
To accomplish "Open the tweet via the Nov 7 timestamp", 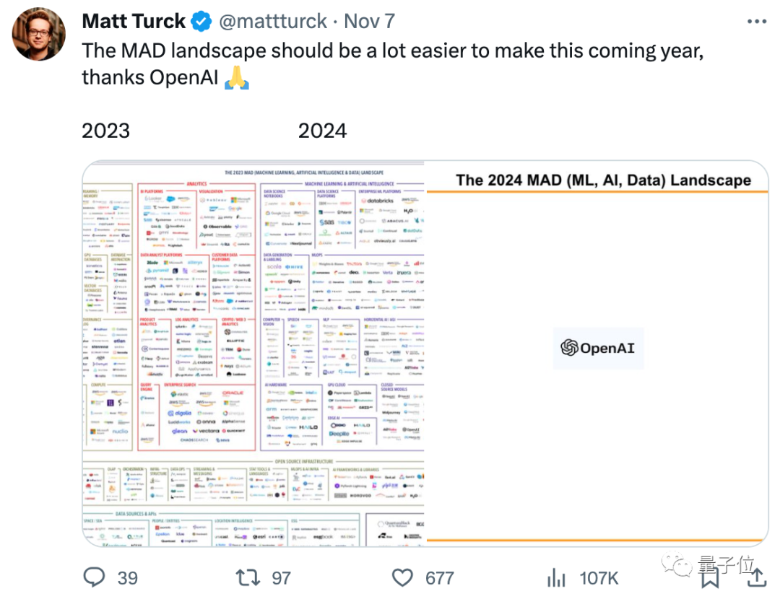I will point(370,21).
